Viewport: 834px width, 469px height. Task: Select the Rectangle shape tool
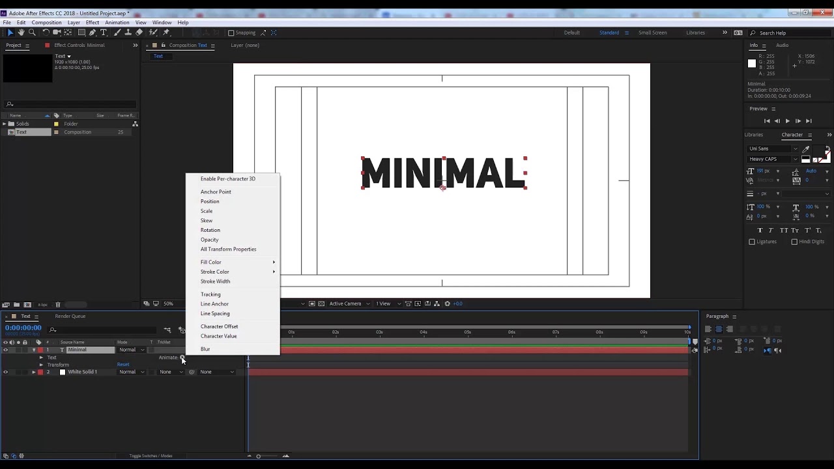[x=81, y=33]
